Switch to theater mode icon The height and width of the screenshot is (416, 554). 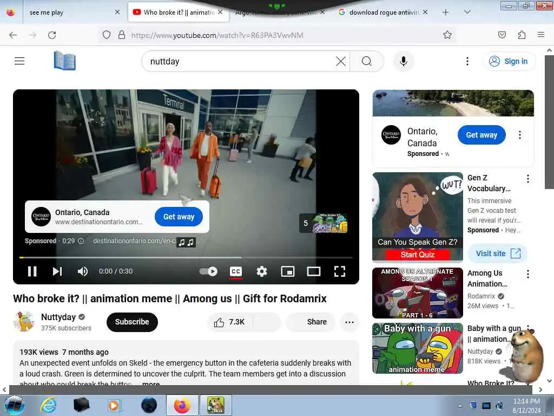[314, 271]
